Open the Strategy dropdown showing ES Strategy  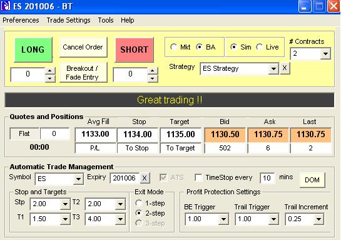(273, 69)
